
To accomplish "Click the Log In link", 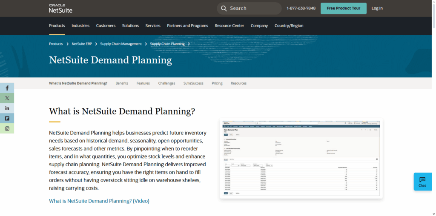I will click(x=377, y=9).
